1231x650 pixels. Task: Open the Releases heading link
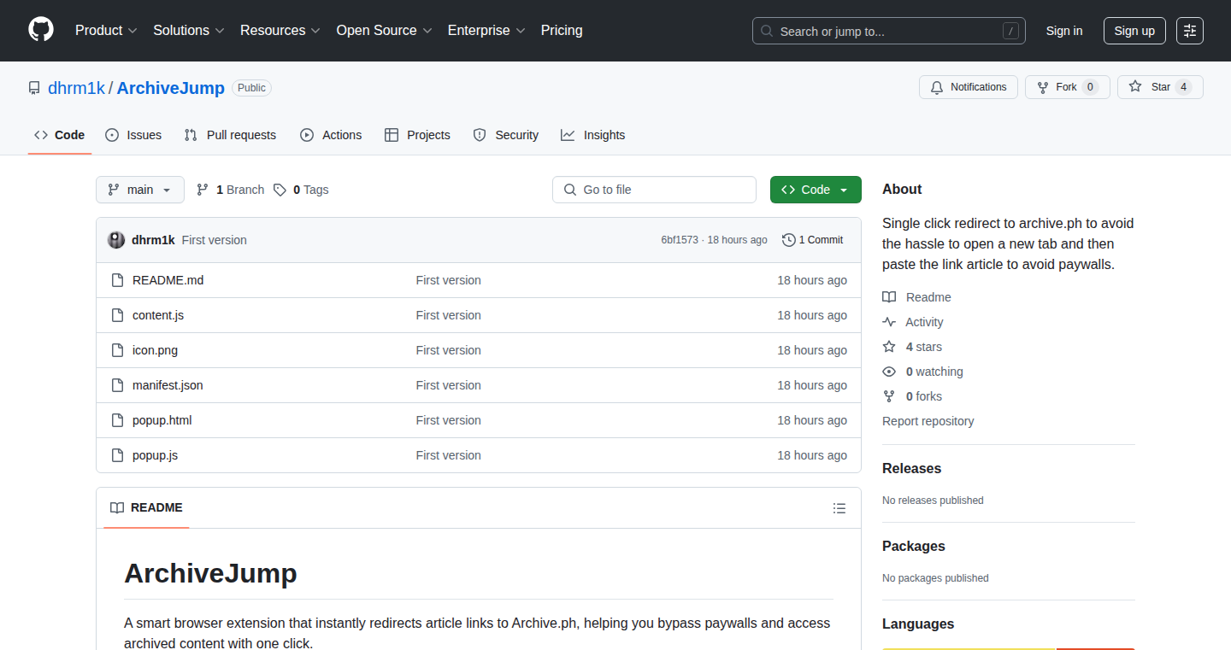(911, 469)
